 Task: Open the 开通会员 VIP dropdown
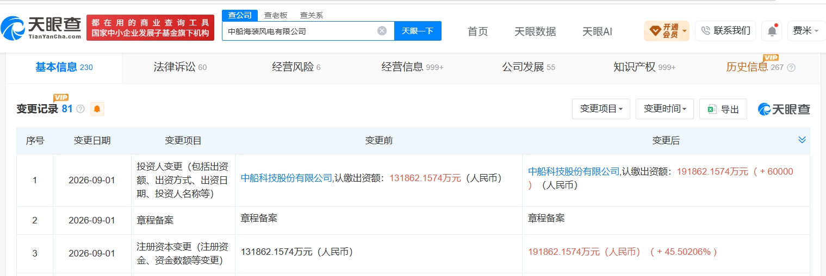pyautogui.click(x=667, y=31)
